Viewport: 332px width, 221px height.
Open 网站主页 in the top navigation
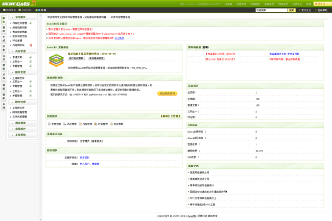coord(283,4)
